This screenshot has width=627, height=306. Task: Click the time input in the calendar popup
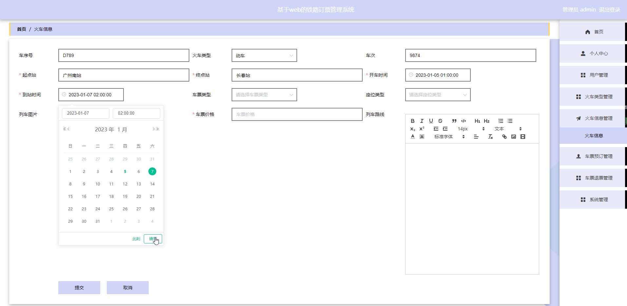coord(136,113)
